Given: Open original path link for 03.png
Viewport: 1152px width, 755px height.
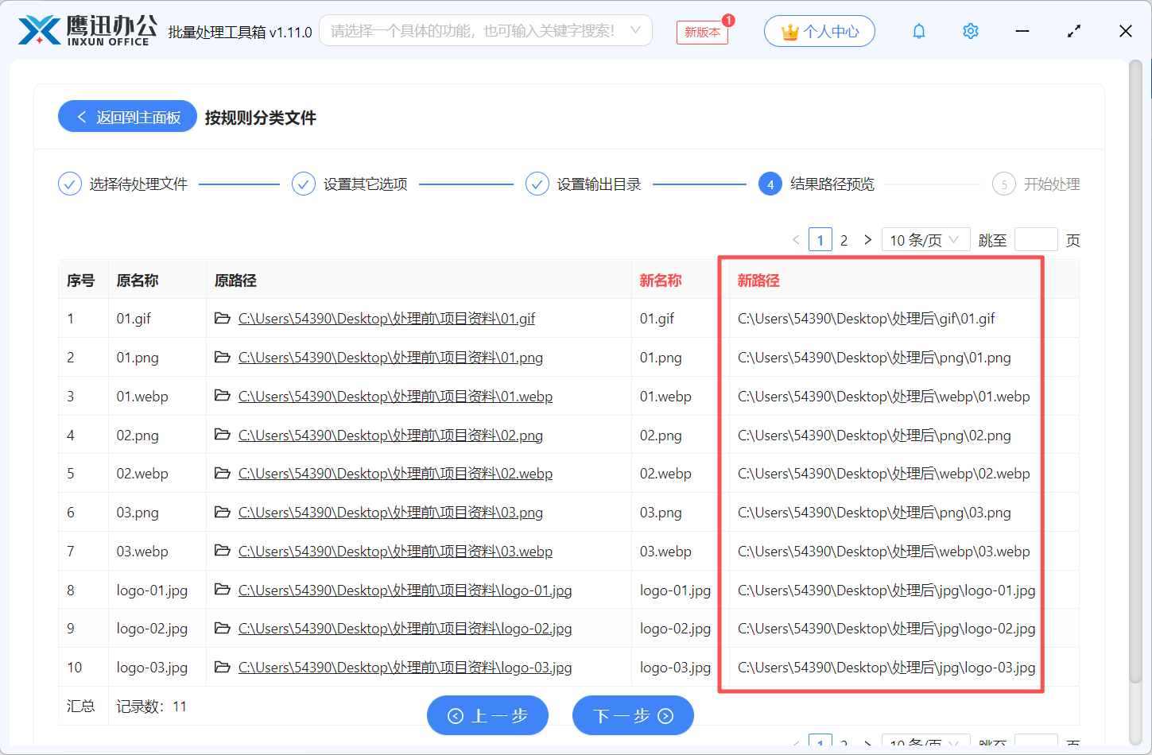Looking at the screenshot, I should click(390, 513).
